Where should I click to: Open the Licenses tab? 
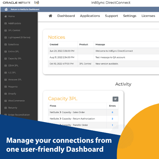[x=148, y=16]
